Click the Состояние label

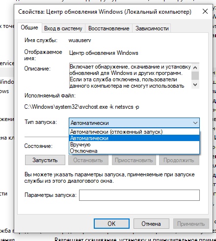tap(38, 146)
